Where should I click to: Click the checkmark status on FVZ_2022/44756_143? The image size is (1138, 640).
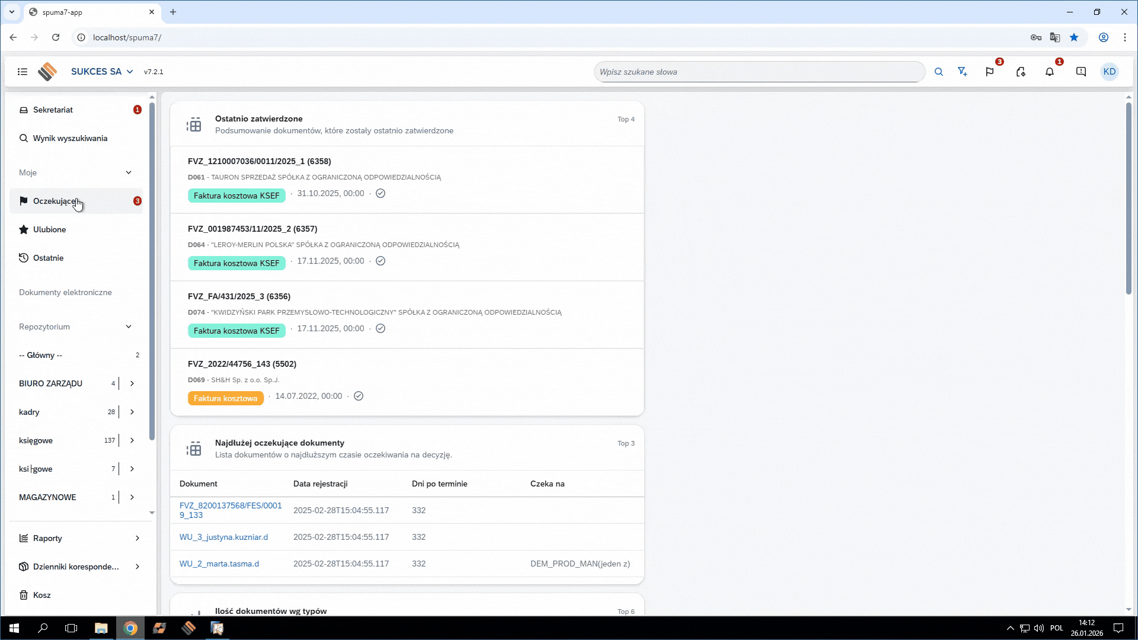click(x=359, y=396)
